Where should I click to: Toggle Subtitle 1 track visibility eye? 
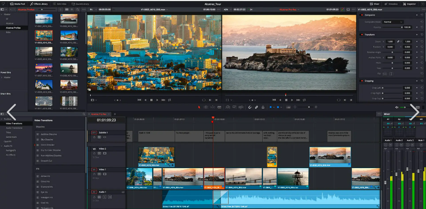[x=105, y=137]
